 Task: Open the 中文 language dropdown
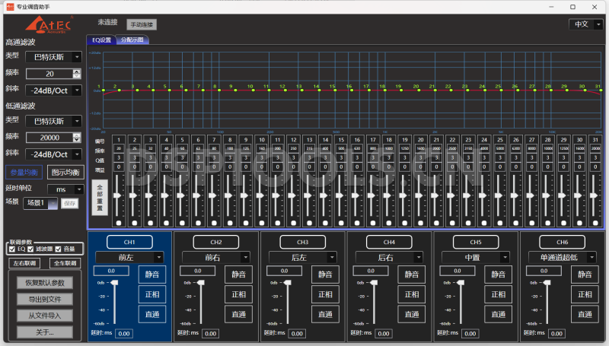586,24
